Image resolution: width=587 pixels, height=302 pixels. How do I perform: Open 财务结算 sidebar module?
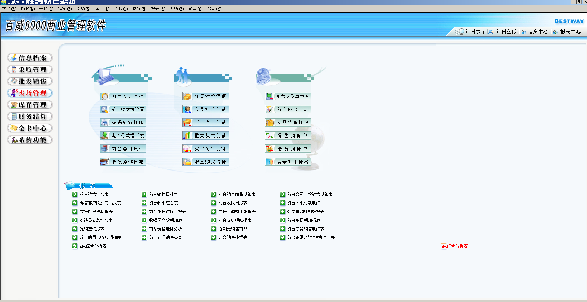point(30,117)
